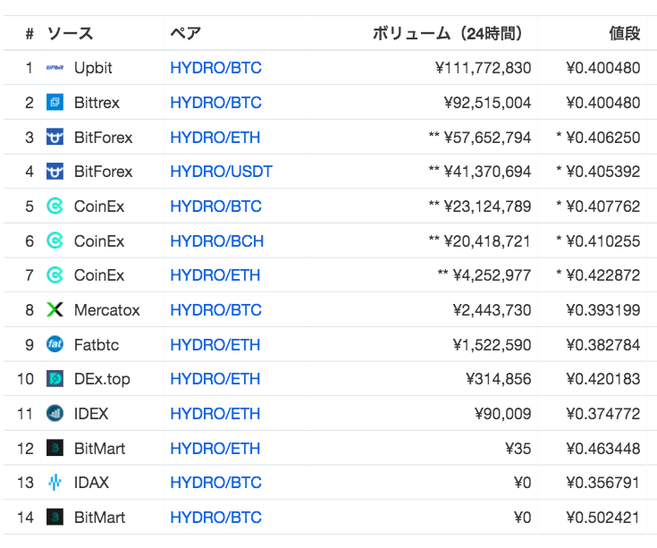The height and width of the screenshot is (548, 657).
Task: Click volume value ¥111,772,830
Action: (483, 68)
